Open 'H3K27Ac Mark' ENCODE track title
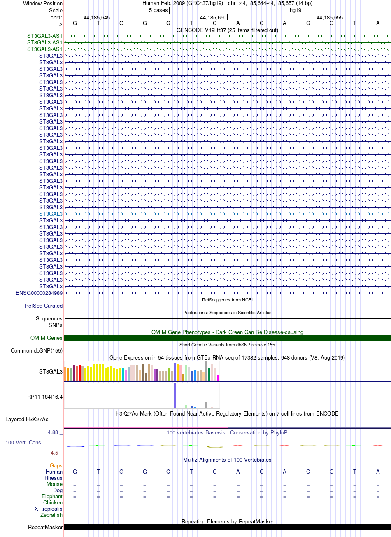This screenshot has height=537, width=391. point(227,413)
